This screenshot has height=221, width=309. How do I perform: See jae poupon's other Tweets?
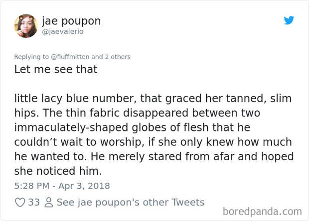pyautogui.click(x=131, y=202)
